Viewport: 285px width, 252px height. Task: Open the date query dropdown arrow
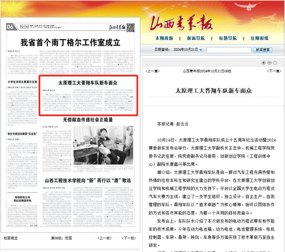201,50
